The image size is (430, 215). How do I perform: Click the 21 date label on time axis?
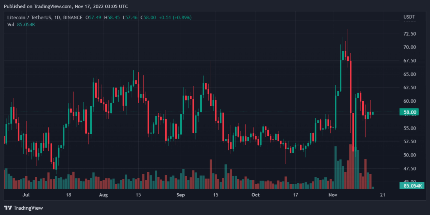[x=382, y=195]
